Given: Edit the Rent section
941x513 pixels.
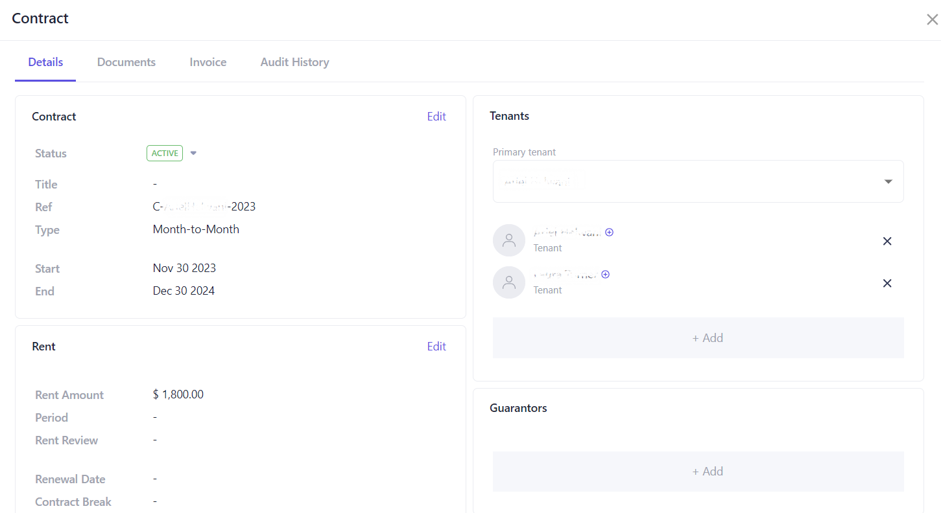Looking at the screenshot, I should (436, 347).
